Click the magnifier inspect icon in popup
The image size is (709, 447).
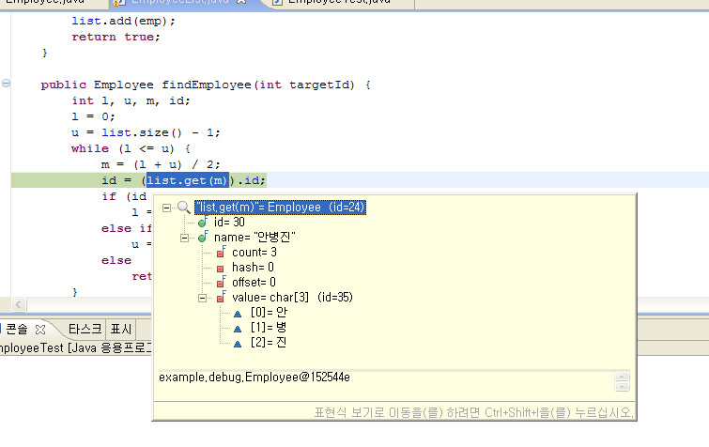click(183, 208)
